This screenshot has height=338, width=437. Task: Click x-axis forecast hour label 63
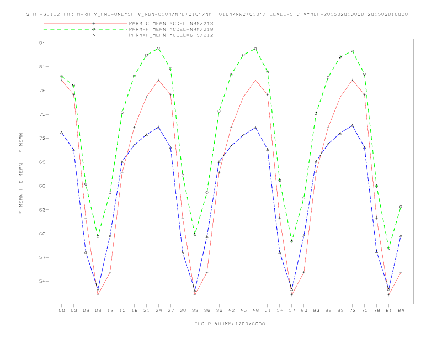[x=316, y=310]
